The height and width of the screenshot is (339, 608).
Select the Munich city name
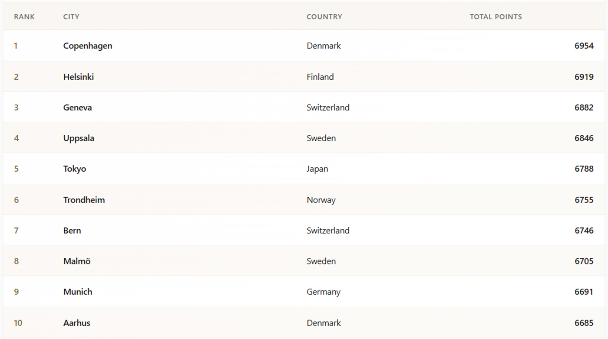[x=78, y=292]
